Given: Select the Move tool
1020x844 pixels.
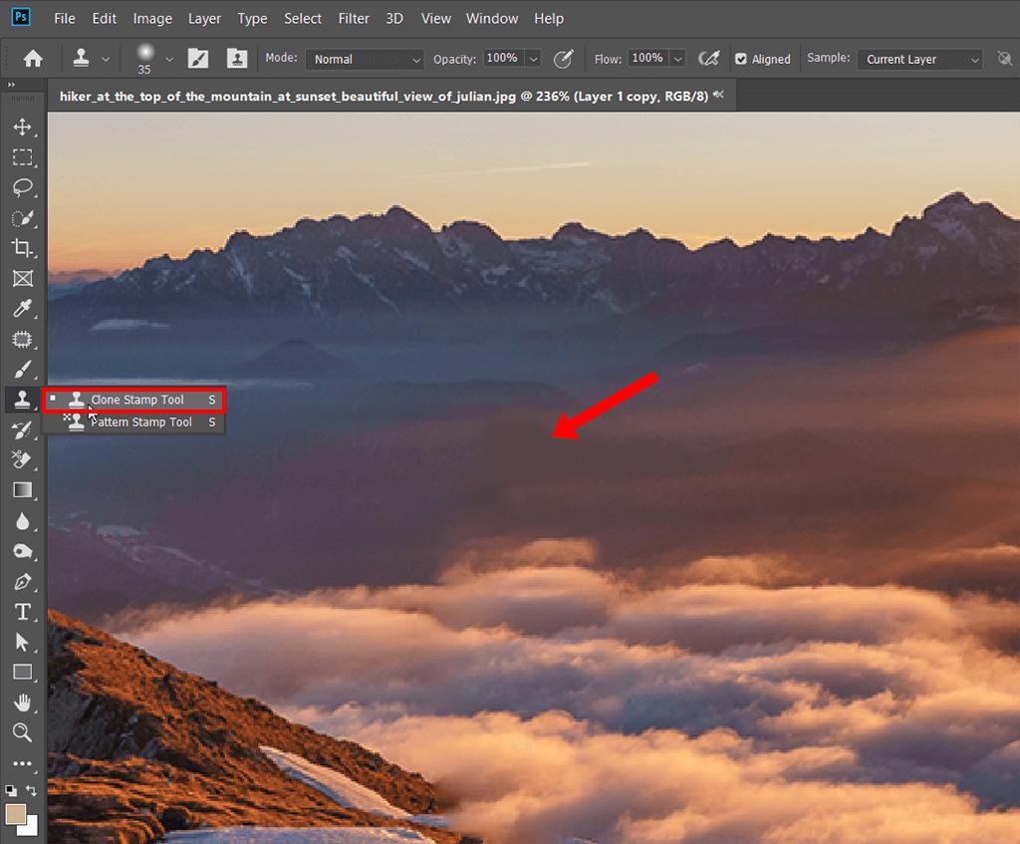Looking at the screenshot, I should click(x=22, y=127).
